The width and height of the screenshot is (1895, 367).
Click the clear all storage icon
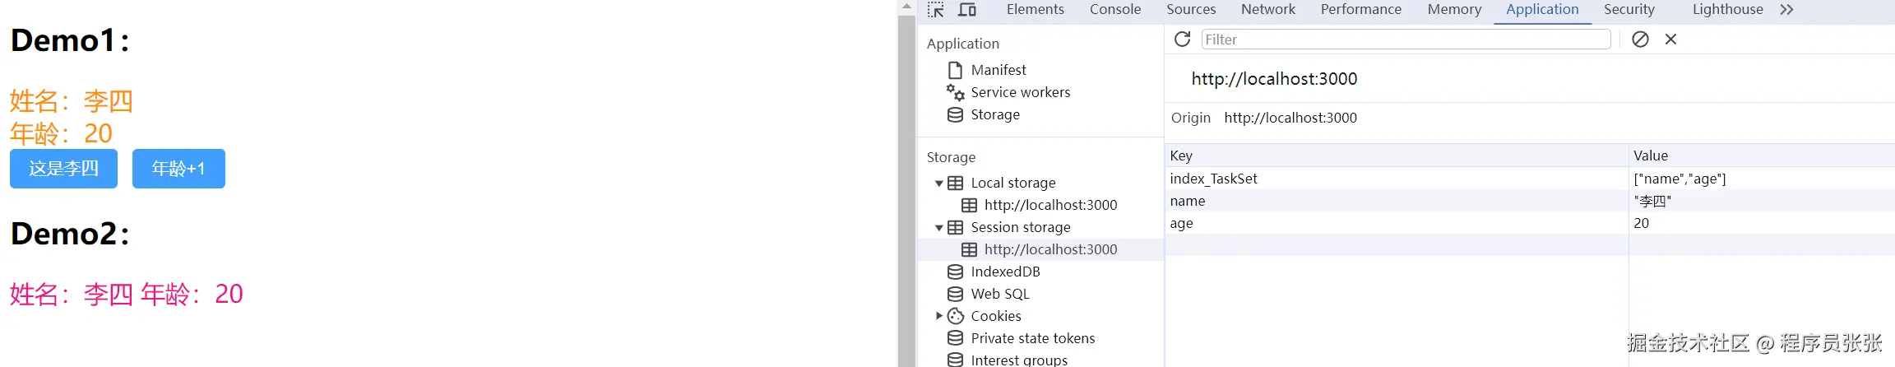point(1640,39)
